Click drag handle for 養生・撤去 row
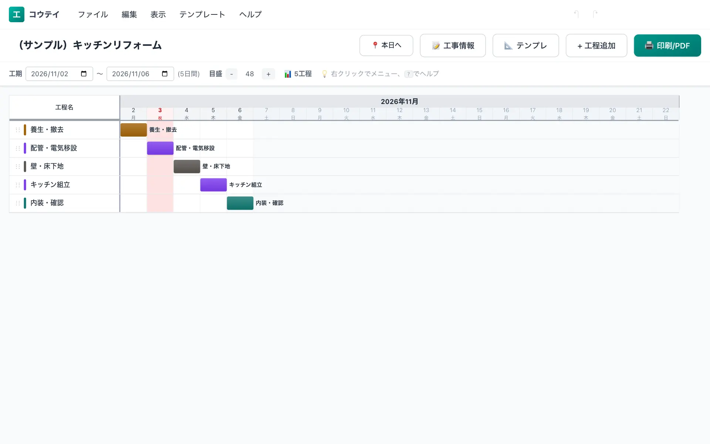The height and width of the screenshot is (444, 710). (x=17, y=130)
